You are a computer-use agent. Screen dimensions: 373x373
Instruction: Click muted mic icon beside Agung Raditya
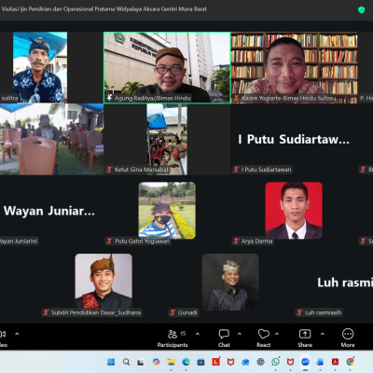point(109,98)
